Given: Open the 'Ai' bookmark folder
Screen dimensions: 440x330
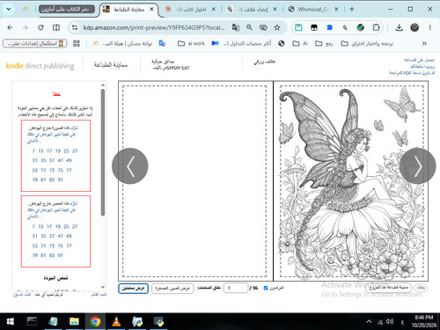Looking at the screenshot, I should pyautogui.click(x=300, y=43).
